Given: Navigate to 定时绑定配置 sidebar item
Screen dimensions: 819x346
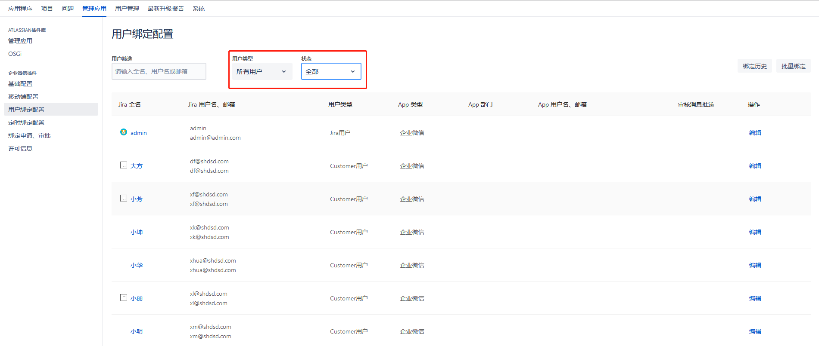Looking at the screenshot, I should [26, 122].
